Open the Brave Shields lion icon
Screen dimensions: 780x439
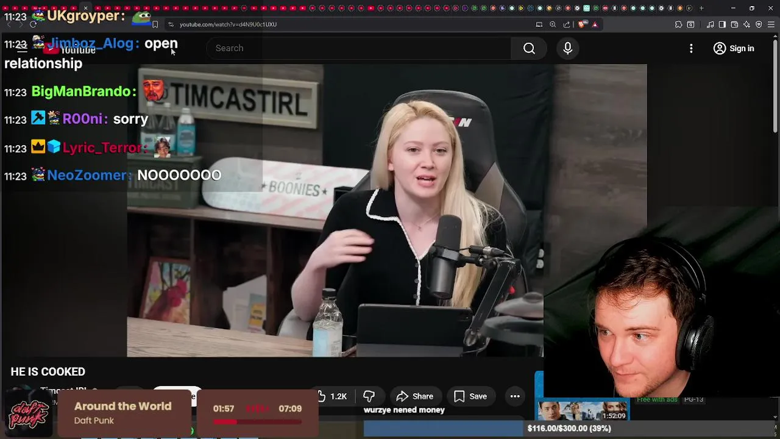click(x=582, y=24)
